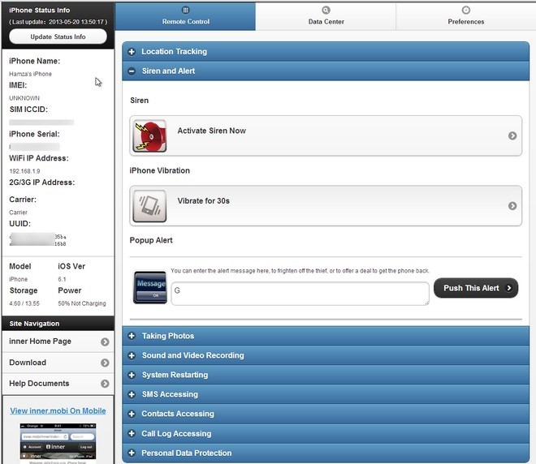The width and height of the screenshot is (536, 464).
Task: Click the Last update timestamp text
Action: point(58,22)
